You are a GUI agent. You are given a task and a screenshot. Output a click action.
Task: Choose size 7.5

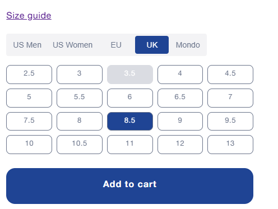29,121
